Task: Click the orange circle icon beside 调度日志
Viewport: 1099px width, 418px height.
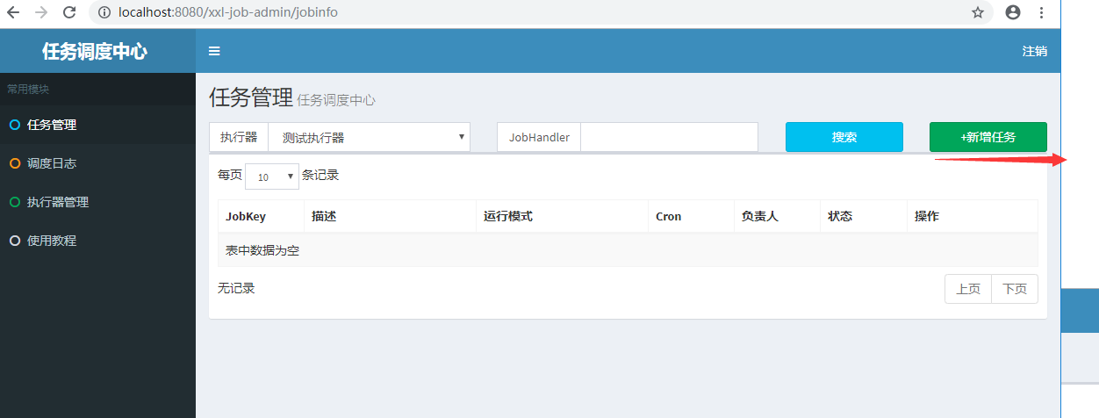Action: (x=14, y=163)
